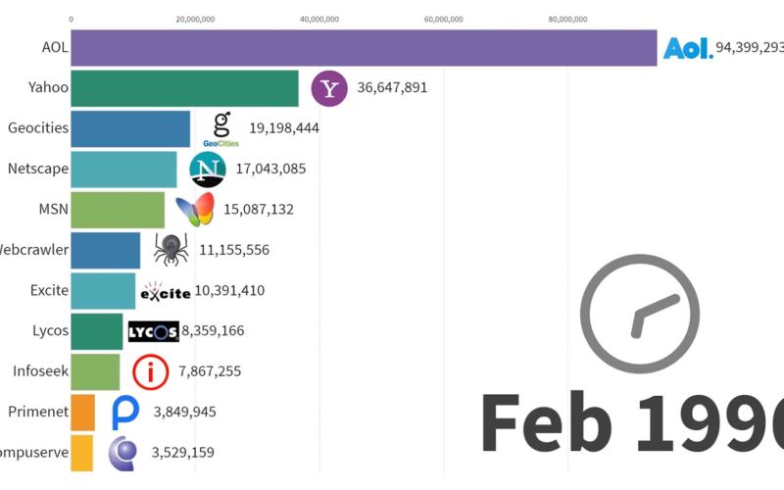This screenshot has height=490, width=784.
Task: Click the Netscape label on axis
Action: point(38,169)
